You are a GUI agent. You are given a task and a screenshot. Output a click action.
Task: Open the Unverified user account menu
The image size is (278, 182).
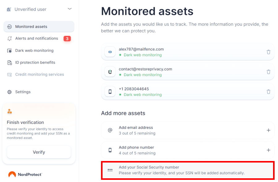point(30,9)
